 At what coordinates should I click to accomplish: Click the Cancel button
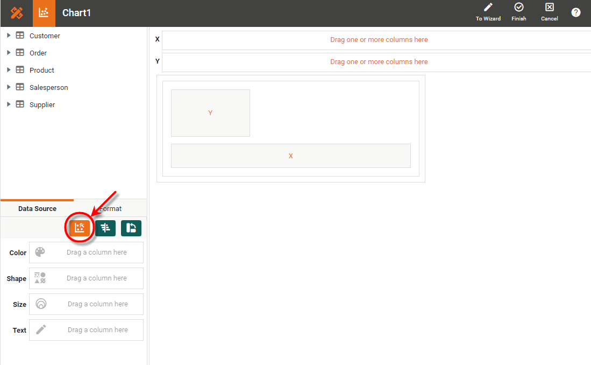click(549, 12)
